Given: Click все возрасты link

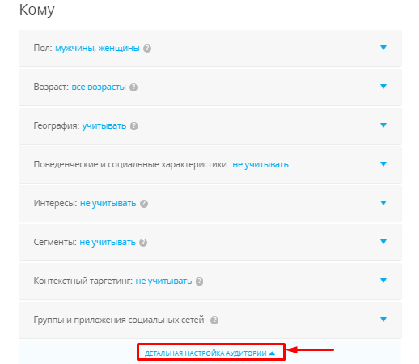Looking at the screenshot, I should click(x=99, y=87).
